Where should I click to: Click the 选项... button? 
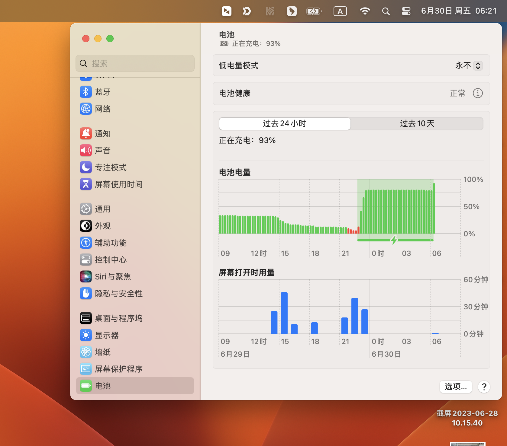456,387
